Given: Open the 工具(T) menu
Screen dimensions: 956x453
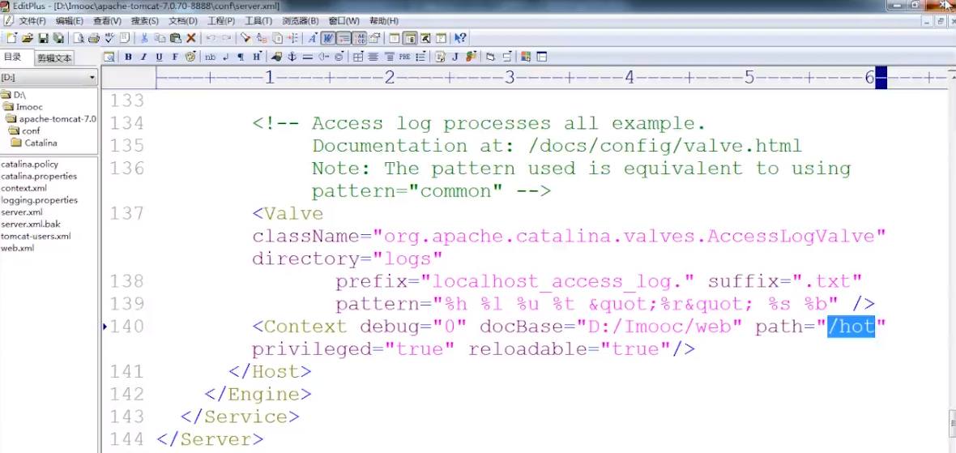Looking at the screenshot, I should [x=258, y=21].
